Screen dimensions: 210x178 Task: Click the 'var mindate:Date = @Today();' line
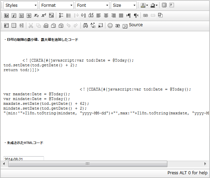point(36,99)
